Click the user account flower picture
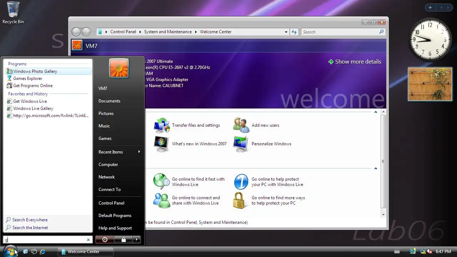Image resolution: width=457 pixels, height=257 pixels. click(x=119, y=68)
